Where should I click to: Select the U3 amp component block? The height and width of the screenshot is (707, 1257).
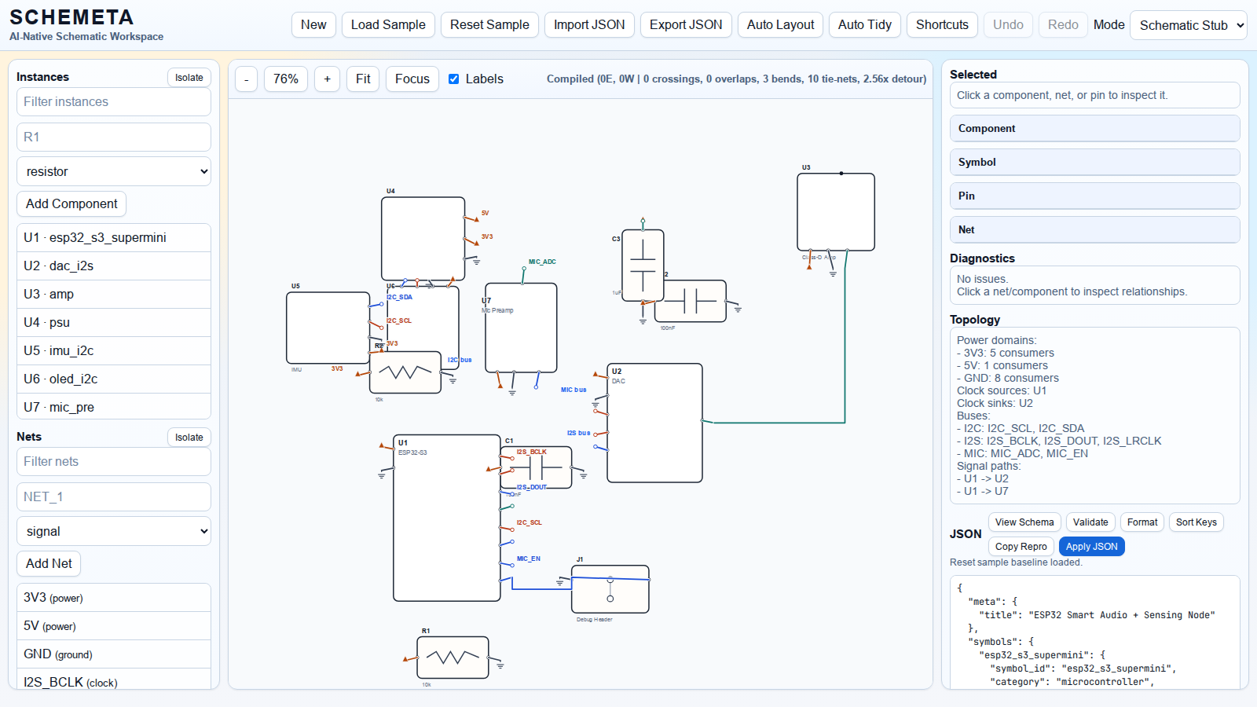click(835, 212)
